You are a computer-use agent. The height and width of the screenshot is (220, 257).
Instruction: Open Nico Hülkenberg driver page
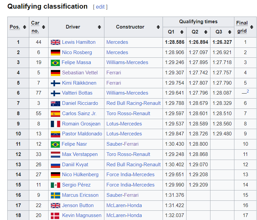click(80, 175)
